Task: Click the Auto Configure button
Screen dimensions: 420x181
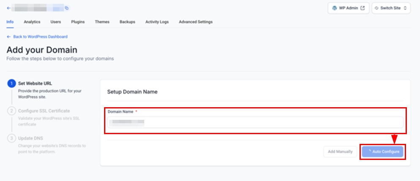Action: tap(383, 151)
